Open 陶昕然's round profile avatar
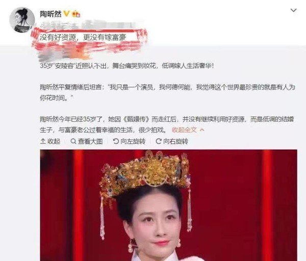 coord(22,20)
